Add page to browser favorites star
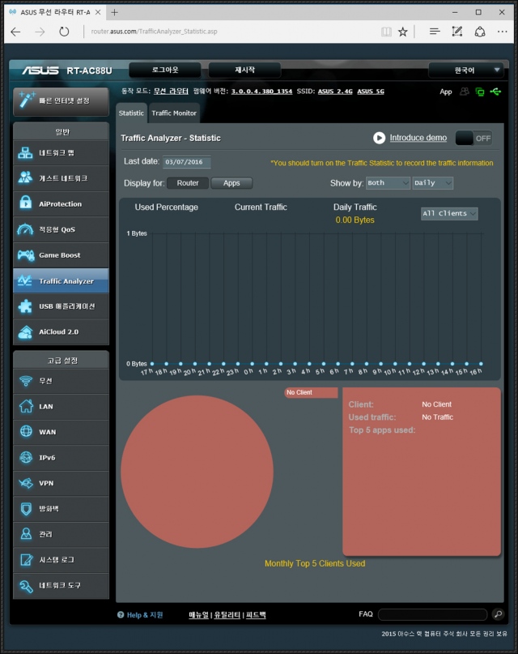Viewport: 518px width, 654px height. (402, 32)
